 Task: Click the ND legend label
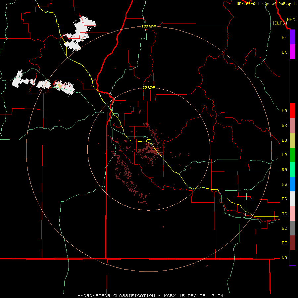[x=284, y=258]
